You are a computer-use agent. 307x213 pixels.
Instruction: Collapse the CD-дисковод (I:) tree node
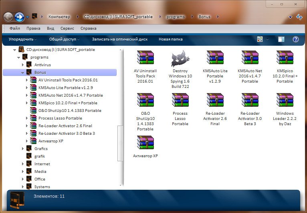point(14,50)
